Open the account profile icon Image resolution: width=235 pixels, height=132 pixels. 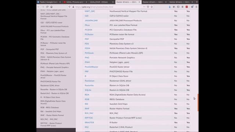(182, 7)
